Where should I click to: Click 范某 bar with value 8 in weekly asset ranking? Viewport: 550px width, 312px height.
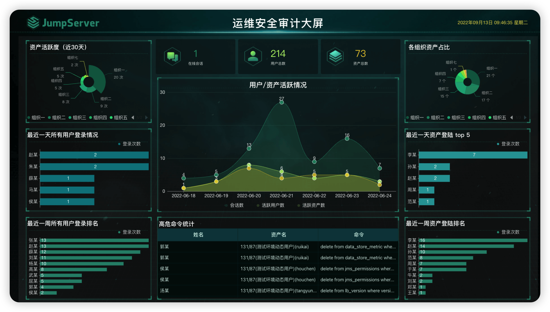coord(446,258)
